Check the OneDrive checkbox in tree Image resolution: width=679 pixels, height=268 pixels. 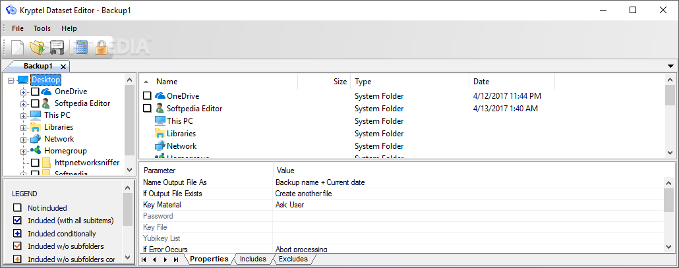tap(36, 92)
